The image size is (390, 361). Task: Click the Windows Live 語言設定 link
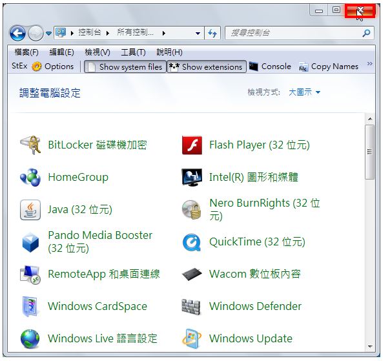(x=103, y=339)
